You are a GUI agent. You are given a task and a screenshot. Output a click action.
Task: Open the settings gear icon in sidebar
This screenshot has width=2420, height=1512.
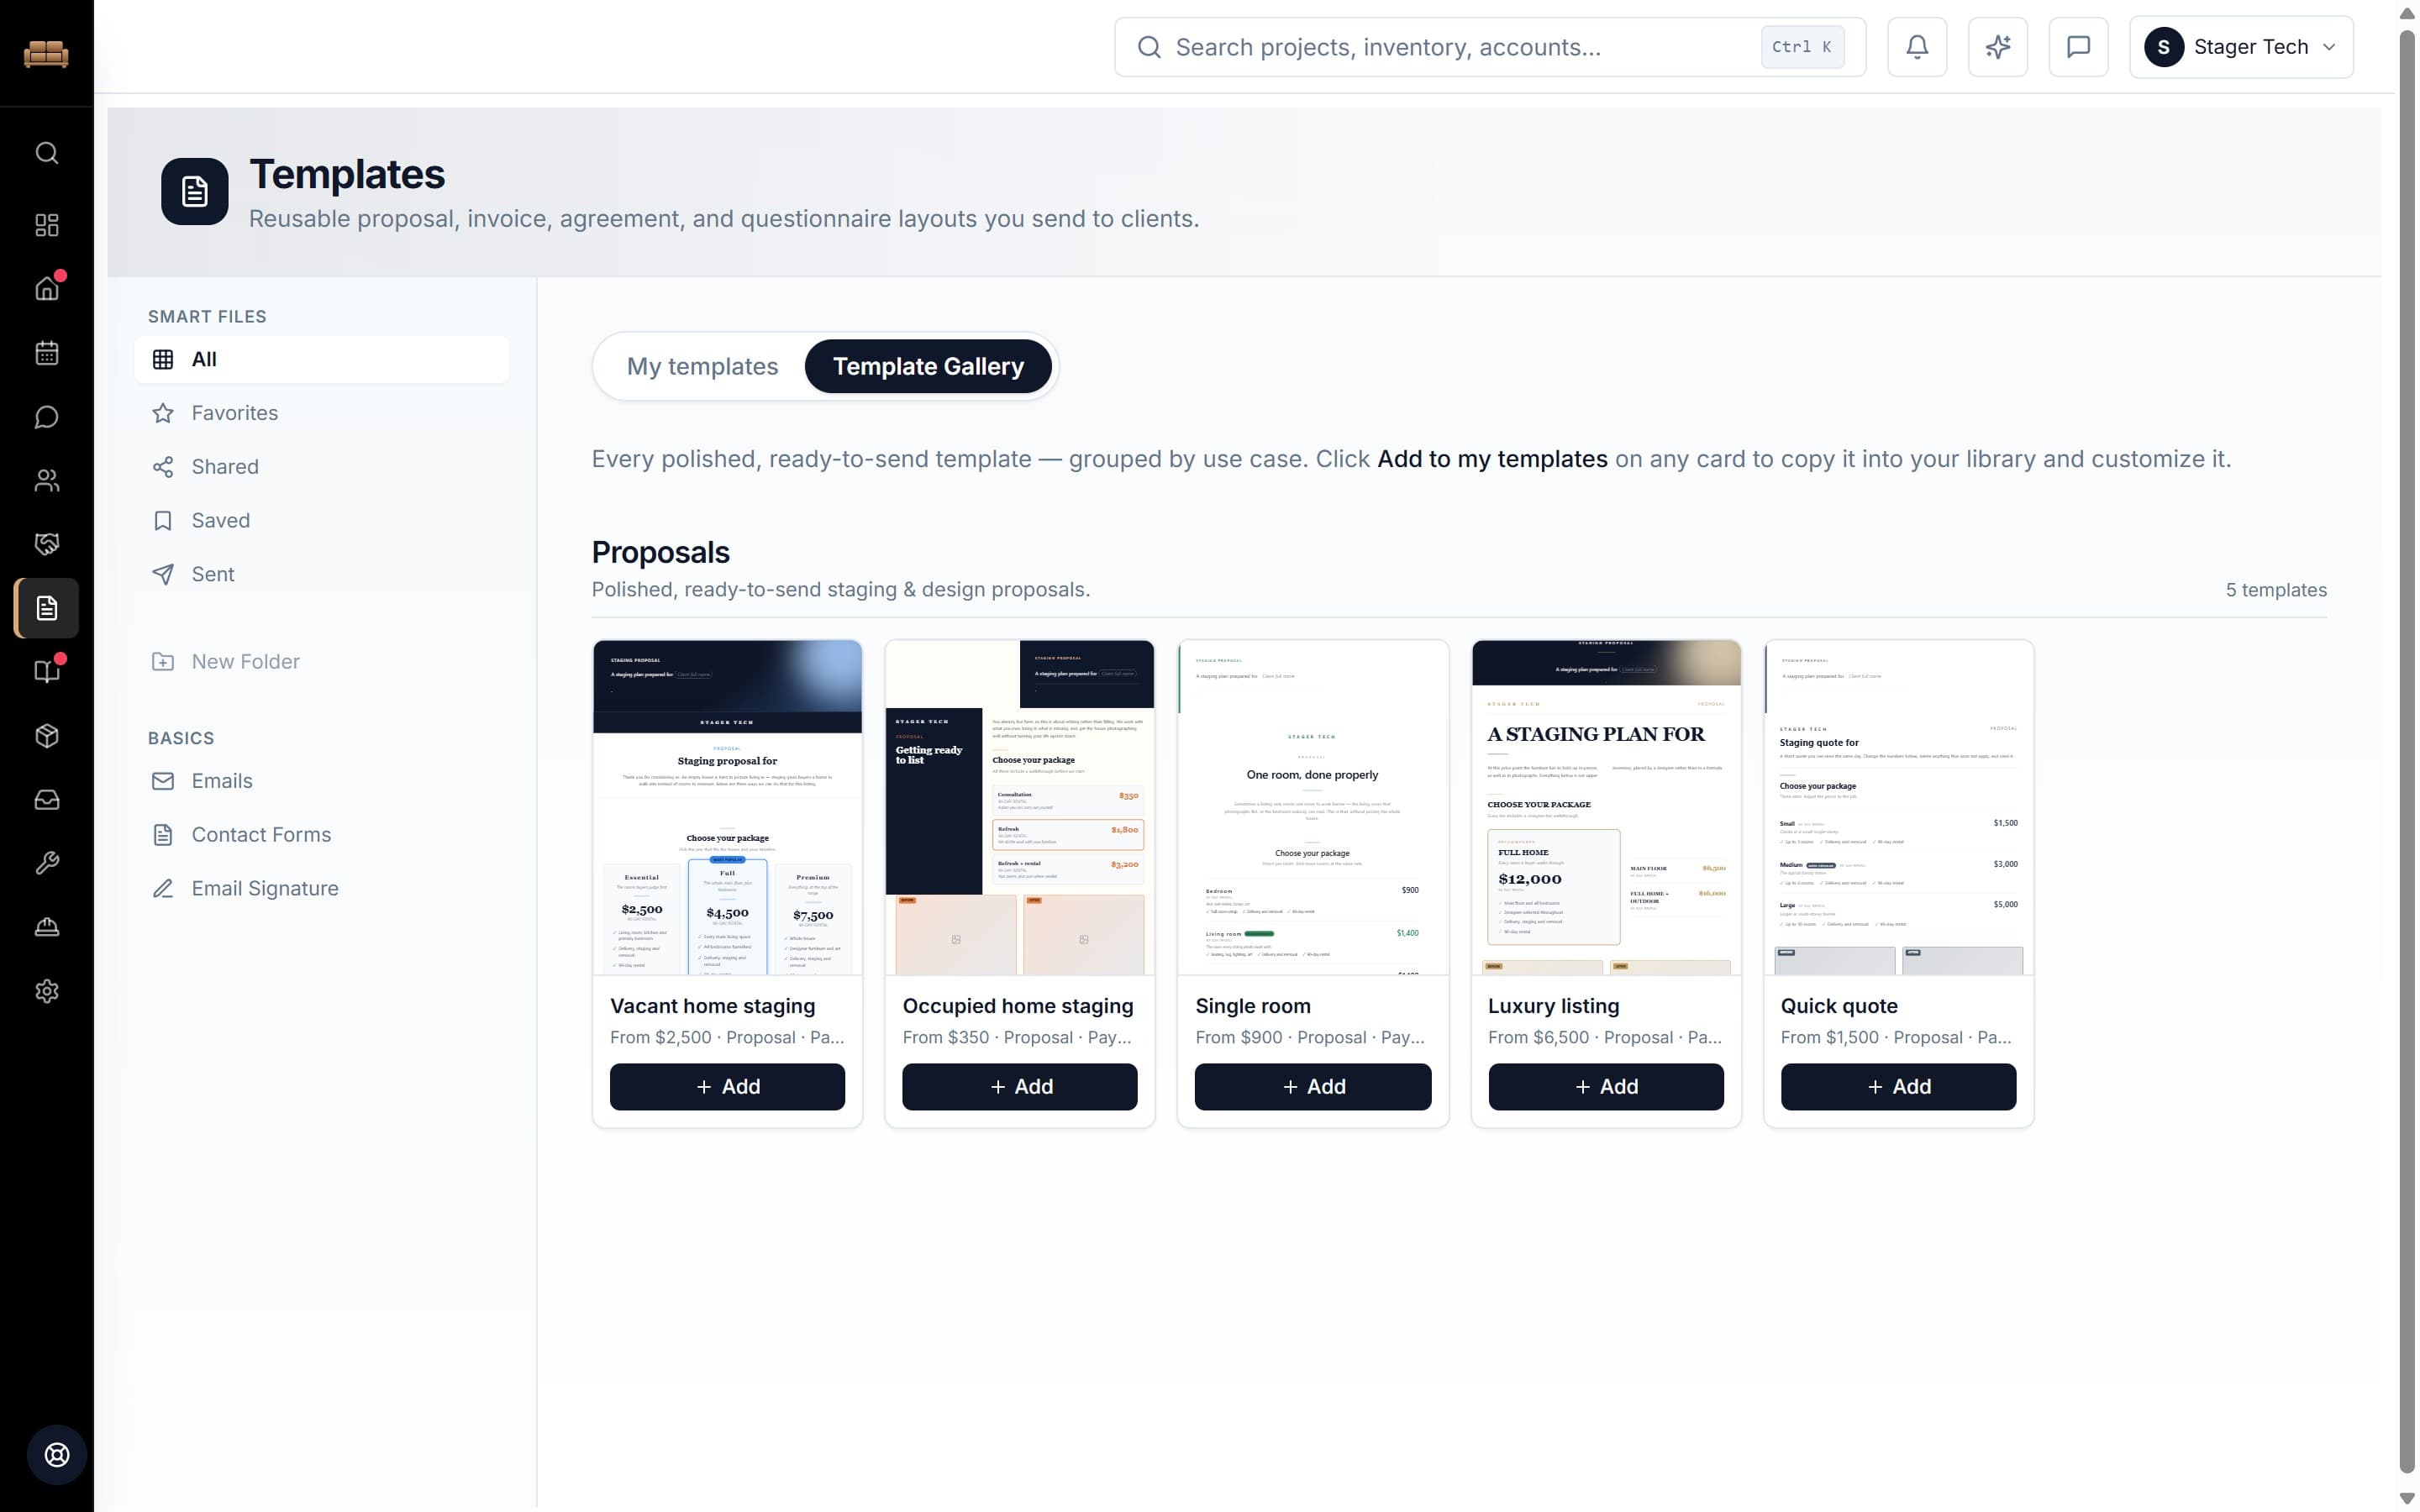click(47, 991)
